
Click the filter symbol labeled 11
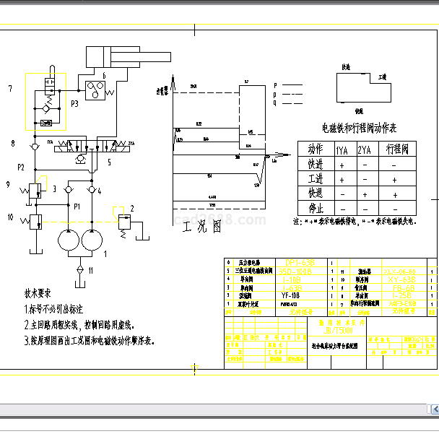point(80,269)
